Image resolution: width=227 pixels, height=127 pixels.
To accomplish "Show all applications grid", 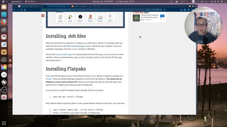I will (x=4, y=123).
